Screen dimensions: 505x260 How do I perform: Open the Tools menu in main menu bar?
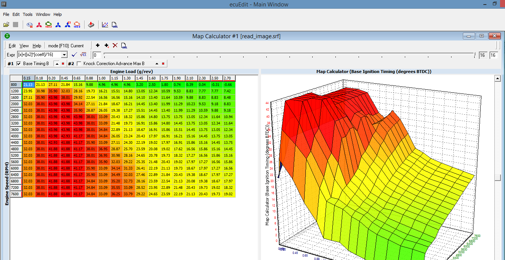[x=28, y=14]
